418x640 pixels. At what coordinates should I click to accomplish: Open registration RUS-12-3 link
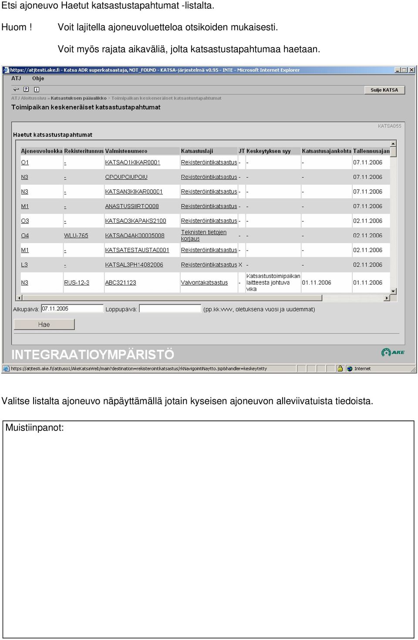pyautogui.click(x=77, y=282)
